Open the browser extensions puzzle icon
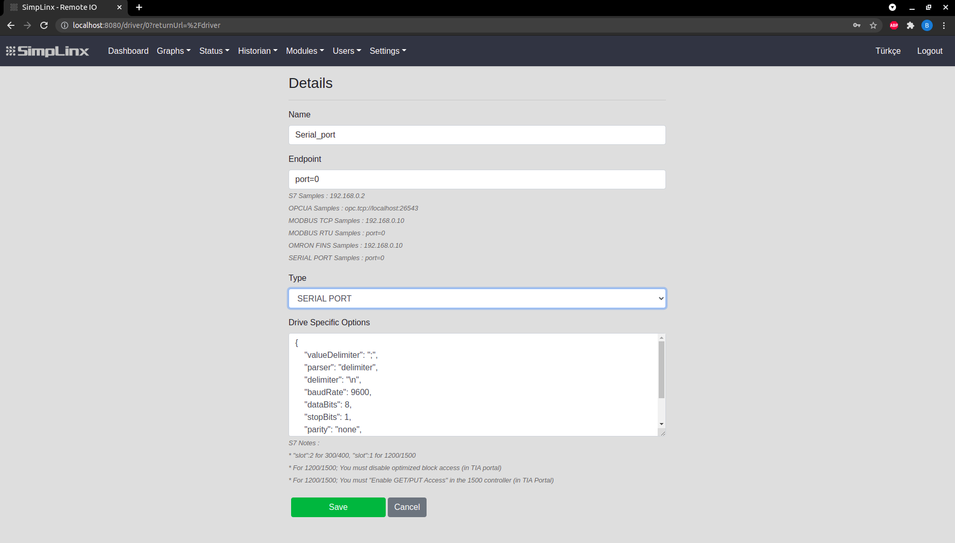 [911, 25]
